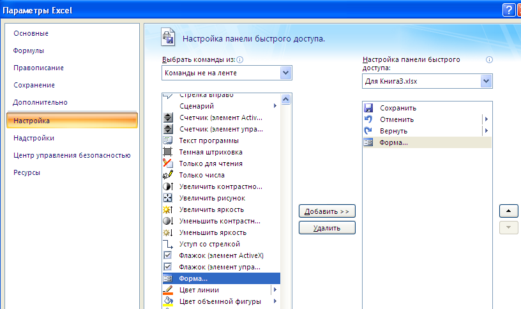Select Уступ со стрелкой command text
This screenshot has height=309, width=521.
(209, 244)
